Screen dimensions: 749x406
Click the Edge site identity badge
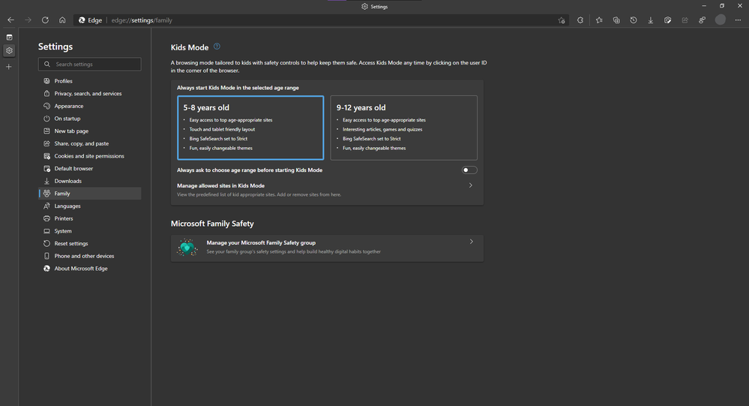point(90,20)
